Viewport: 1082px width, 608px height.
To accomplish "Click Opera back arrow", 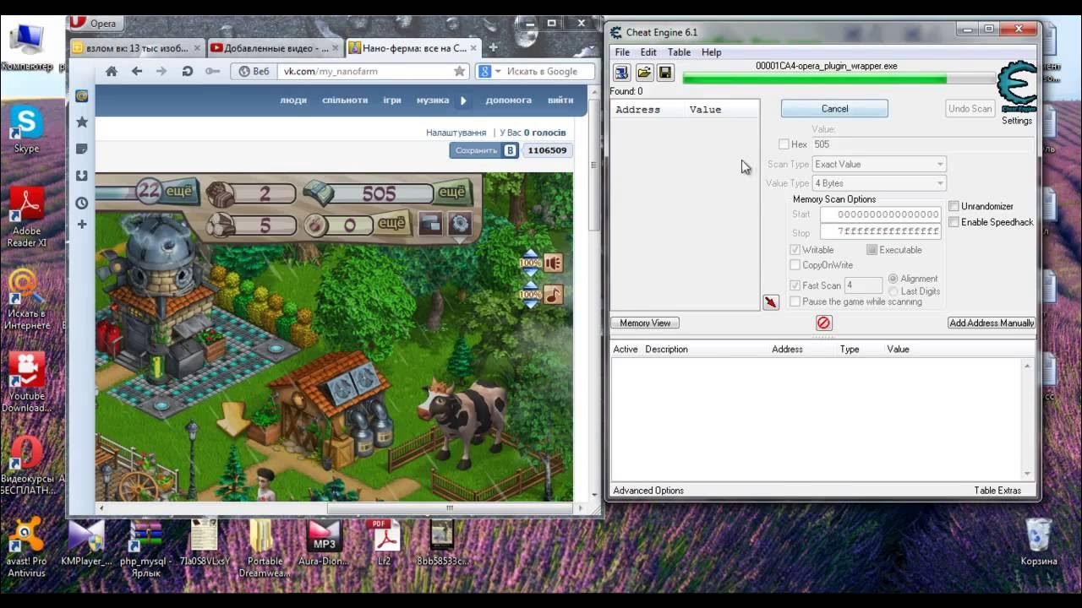I will 136,72.
